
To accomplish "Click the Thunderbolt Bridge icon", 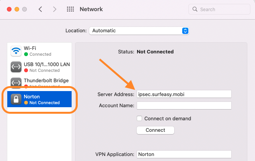I will 16,83.
